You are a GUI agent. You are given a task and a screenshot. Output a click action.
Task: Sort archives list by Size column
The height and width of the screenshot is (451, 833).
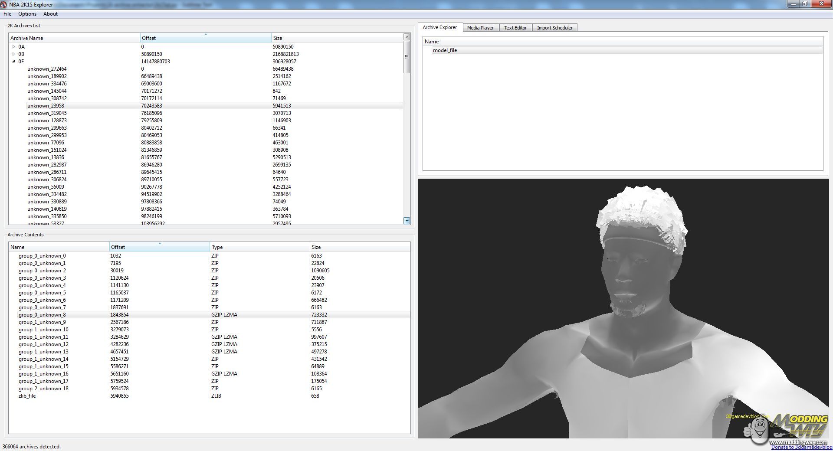click(337, 38)
